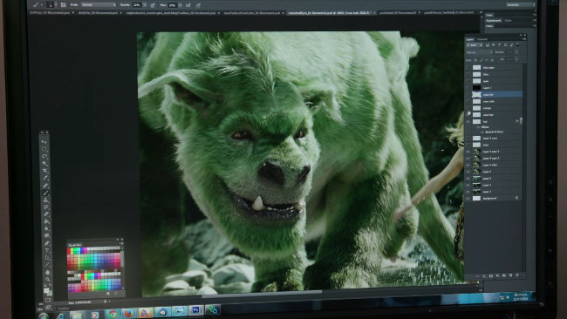Open the Color panel tab
Image resolution: width=567 pixels, height=319 pixels.
(x=489, y=15)
